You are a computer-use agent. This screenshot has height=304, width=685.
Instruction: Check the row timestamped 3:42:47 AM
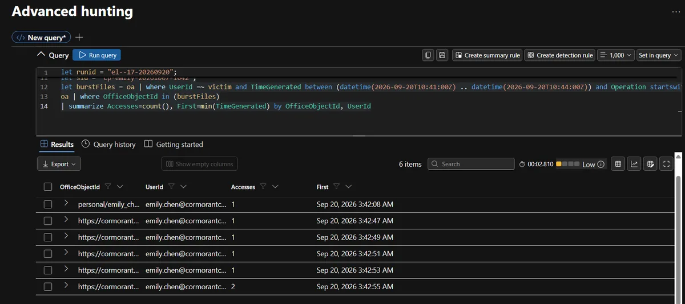point(48,220)
